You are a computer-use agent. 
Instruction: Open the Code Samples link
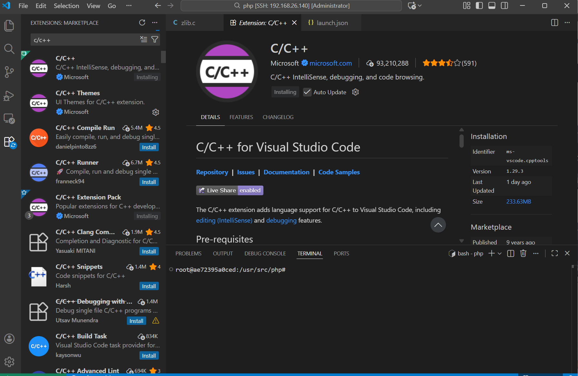339,172
